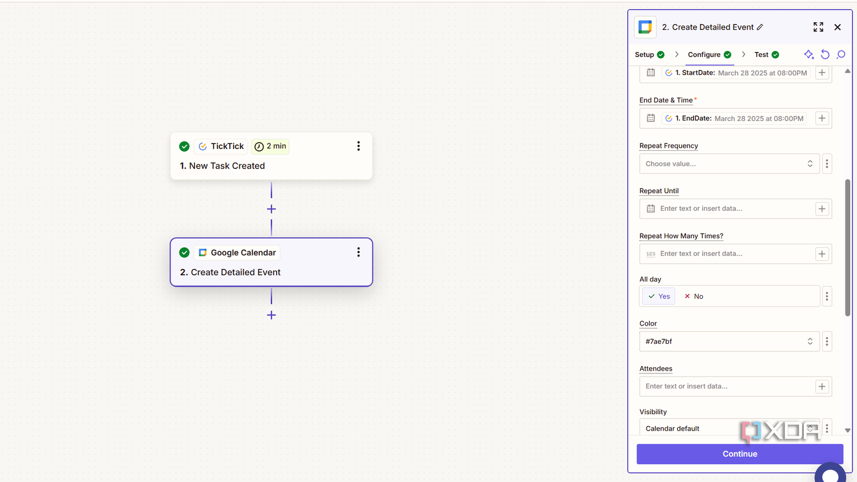
Task: Click the chat bubble at bottom right corner
Action: pos(830,473)
